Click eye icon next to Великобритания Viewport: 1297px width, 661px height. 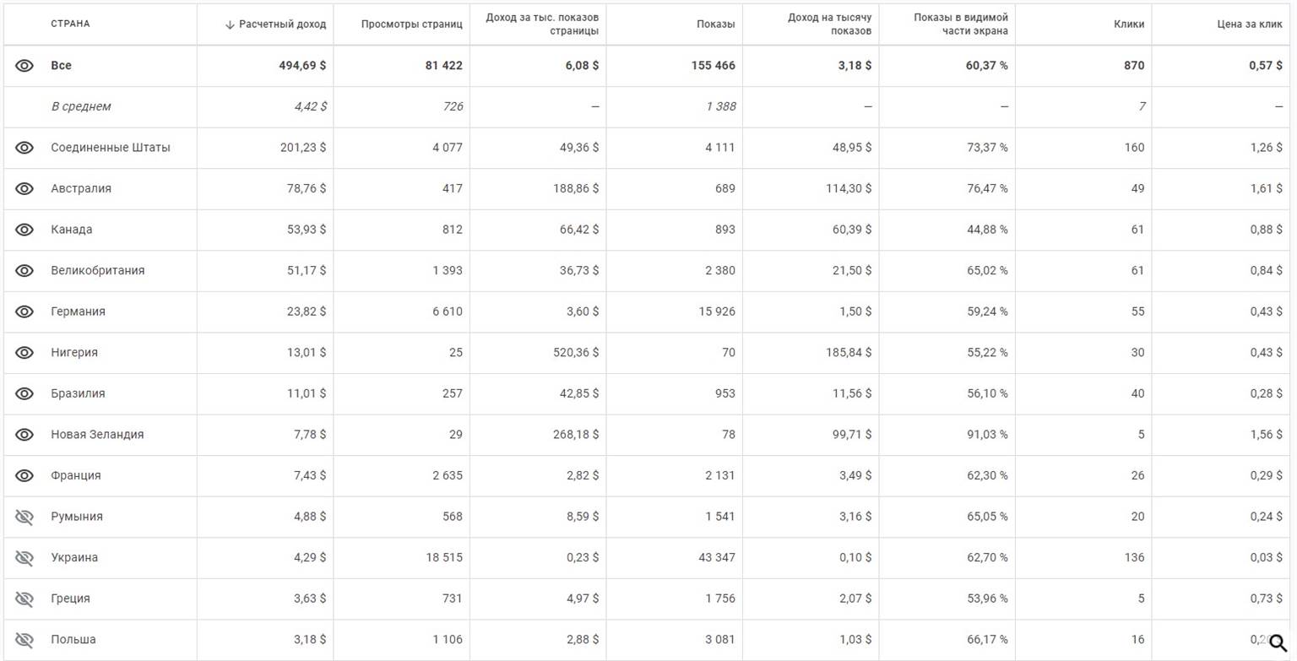pos(24,270)
